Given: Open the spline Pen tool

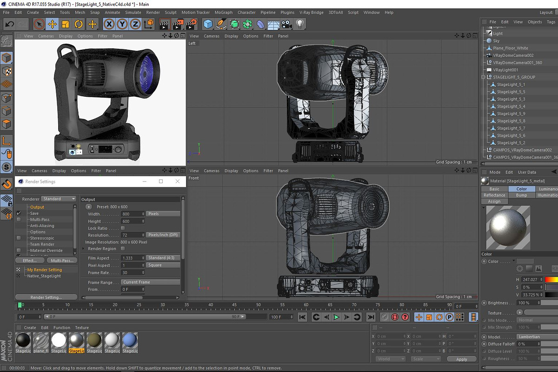Looking at the screenshot, I should 222,24.
